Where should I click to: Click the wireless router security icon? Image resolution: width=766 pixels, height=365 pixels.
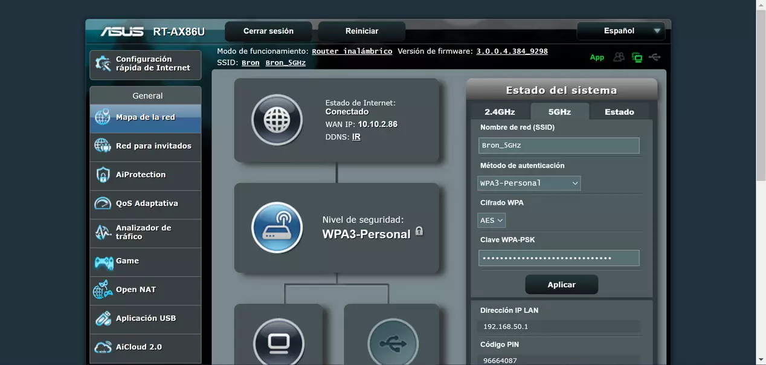click(277, 227)
